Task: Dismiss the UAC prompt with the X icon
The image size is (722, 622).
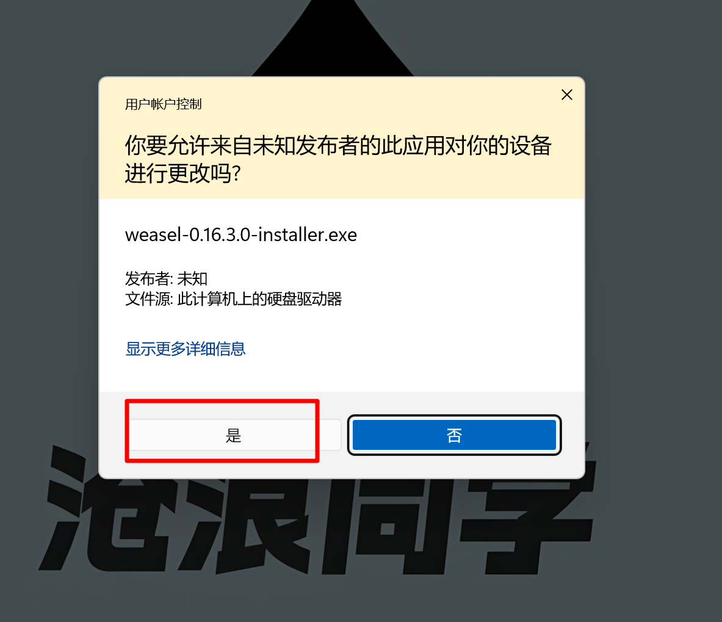Action: pos(567,95)
